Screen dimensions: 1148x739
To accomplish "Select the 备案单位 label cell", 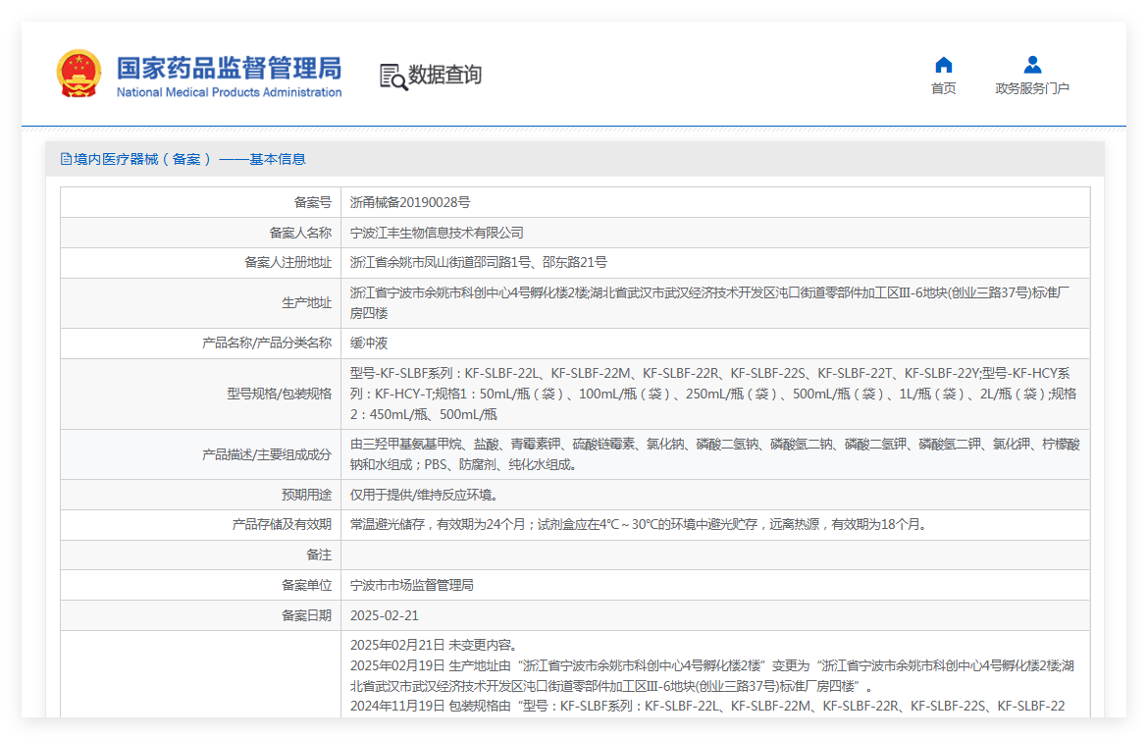I will pyautogui.click(x=200, y=585).
